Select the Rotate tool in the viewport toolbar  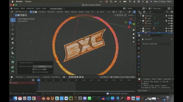coord(13,34)
